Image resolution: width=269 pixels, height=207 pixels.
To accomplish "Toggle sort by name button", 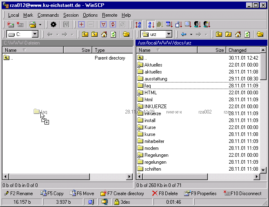I will pos(151,24).
